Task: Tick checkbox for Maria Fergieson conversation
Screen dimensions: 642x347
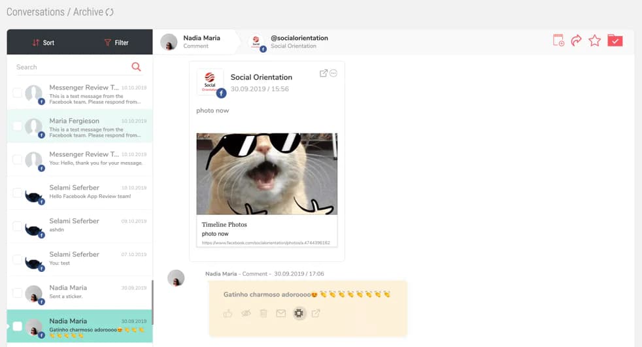Action: point(17,126)
